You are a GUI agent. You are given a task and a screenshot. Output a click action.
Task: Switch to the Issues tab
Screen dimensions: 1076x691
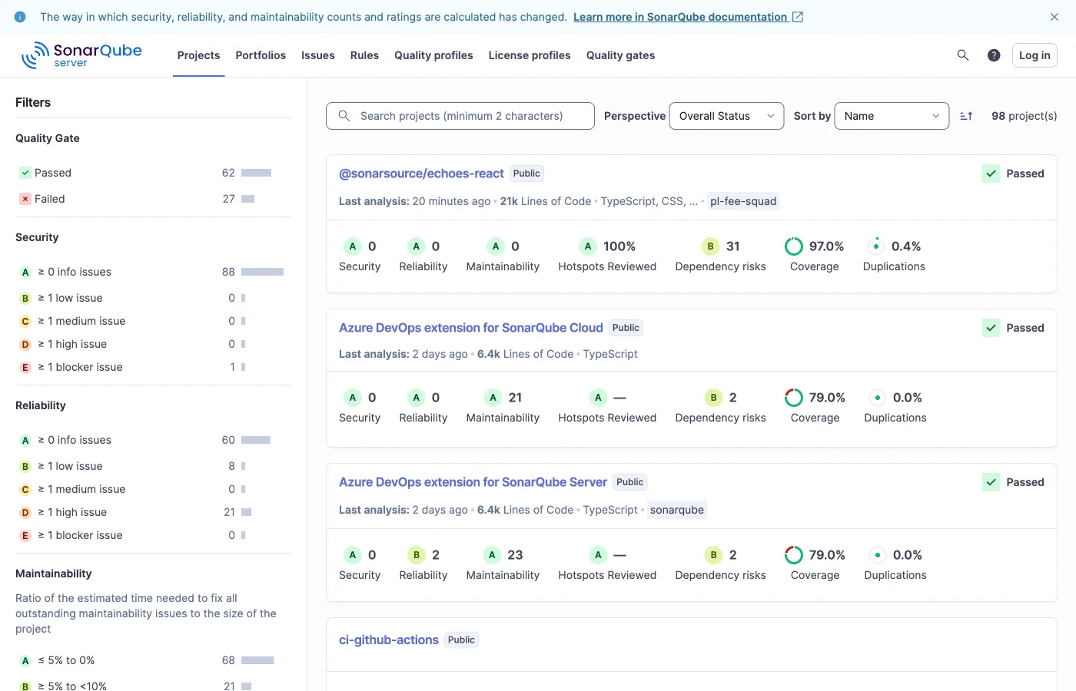(x=317, y=55)
